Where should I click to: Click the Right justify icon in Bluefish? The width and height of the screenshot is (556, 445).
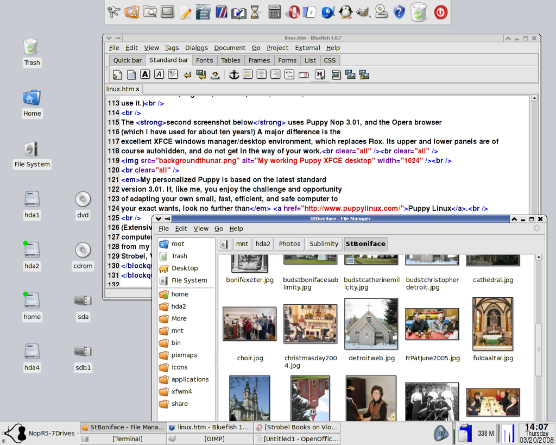tap(275, 74)
